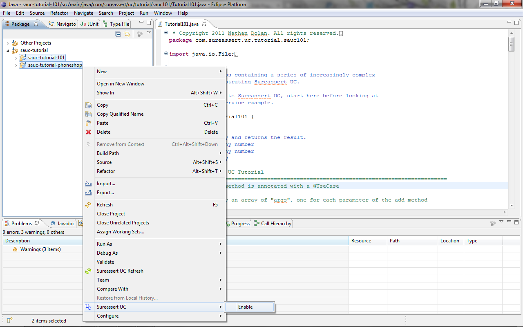Collapse the sauc-tutorial tree node
The width and height of the screenshot is (523, 327).
coord(8,50)
